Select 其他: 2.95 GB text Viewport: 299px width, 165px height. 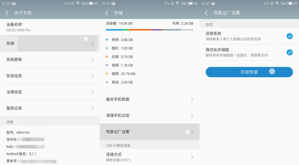tap(122, 82)
